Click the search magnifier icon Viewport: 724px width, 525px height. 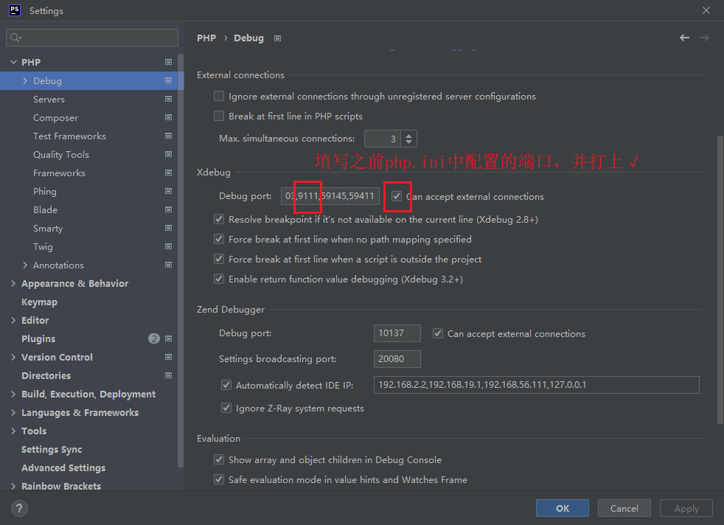(x=15, y=38)
